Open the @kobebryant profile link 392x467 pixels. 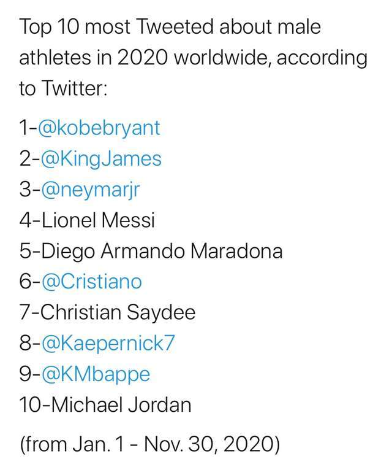coord(99,129)
